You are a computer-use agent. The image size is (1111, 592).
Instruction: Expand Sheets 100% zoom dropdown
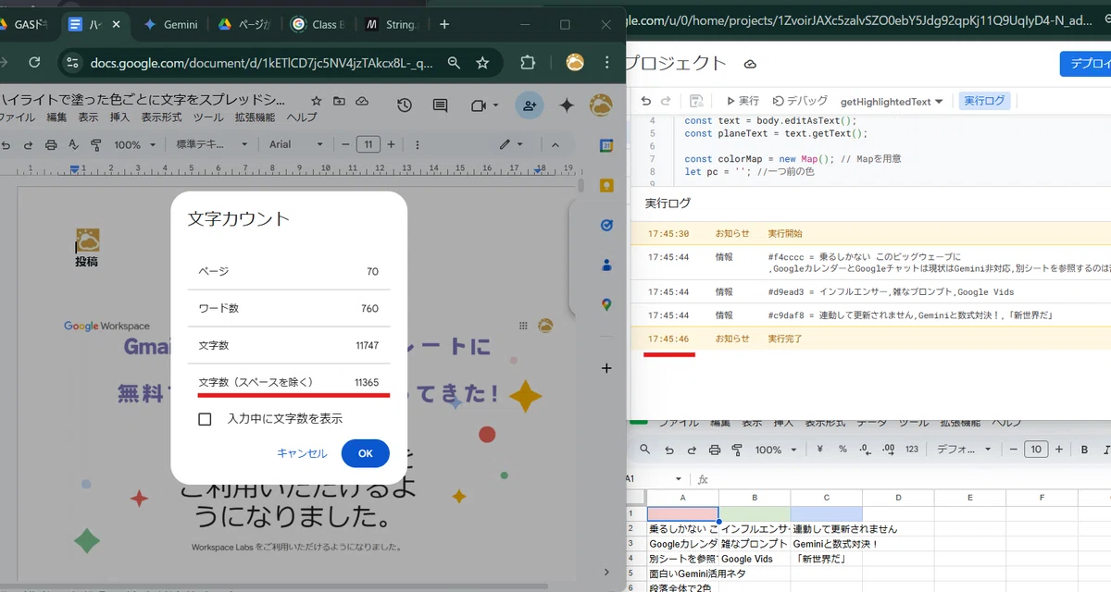point(774,450)
